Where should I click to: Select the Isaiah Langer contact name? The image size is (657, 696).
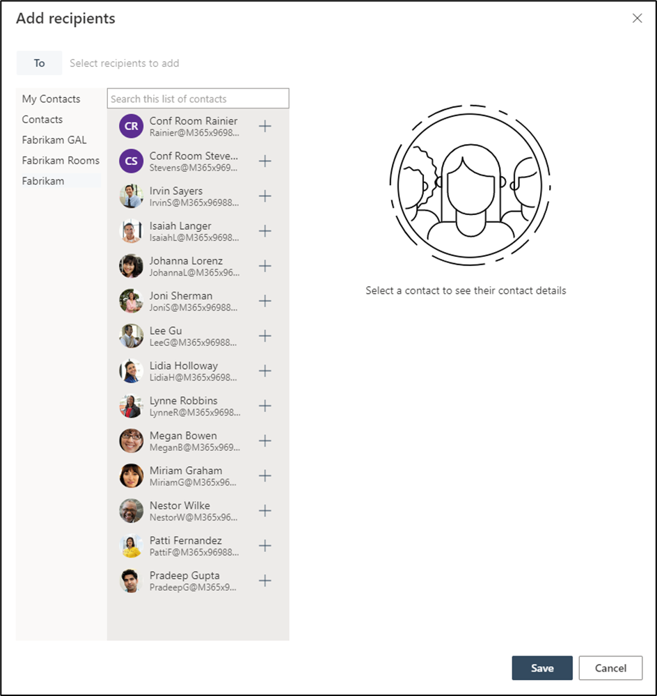(180, 226)
